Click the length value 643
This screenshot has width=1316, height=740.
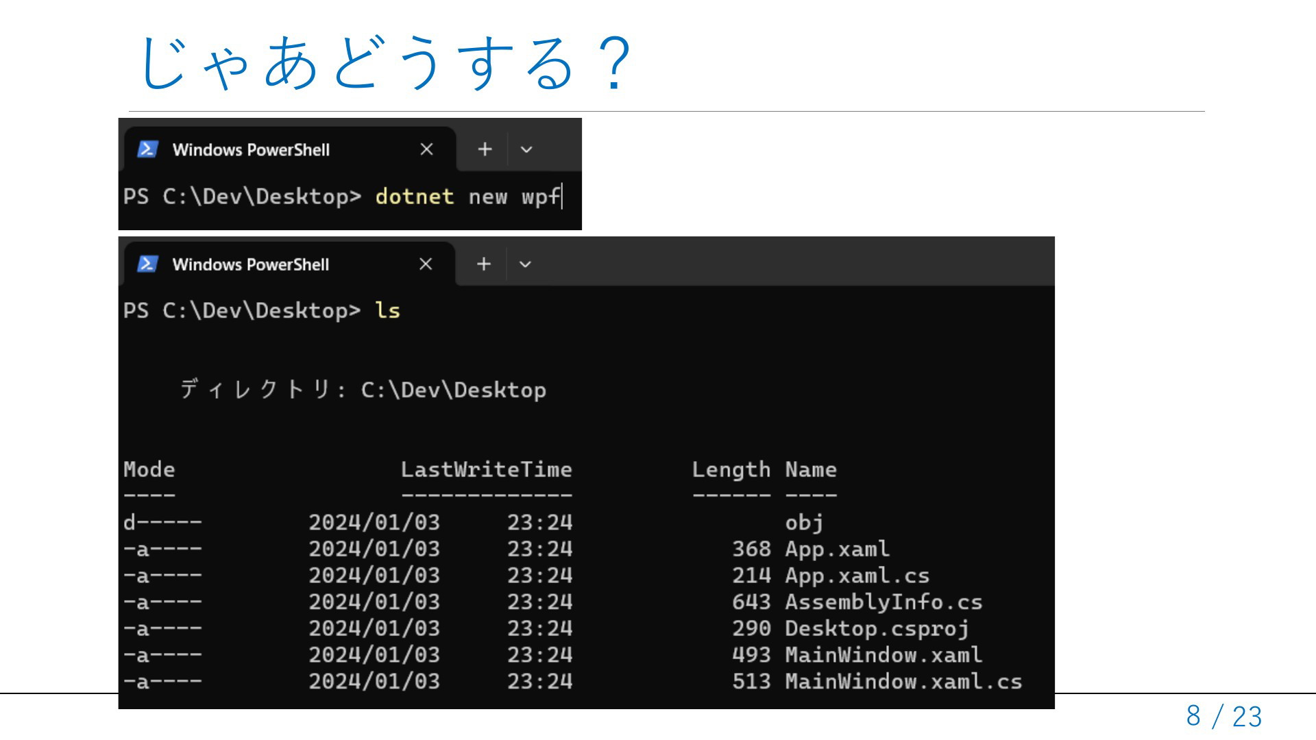click(751, 602)
